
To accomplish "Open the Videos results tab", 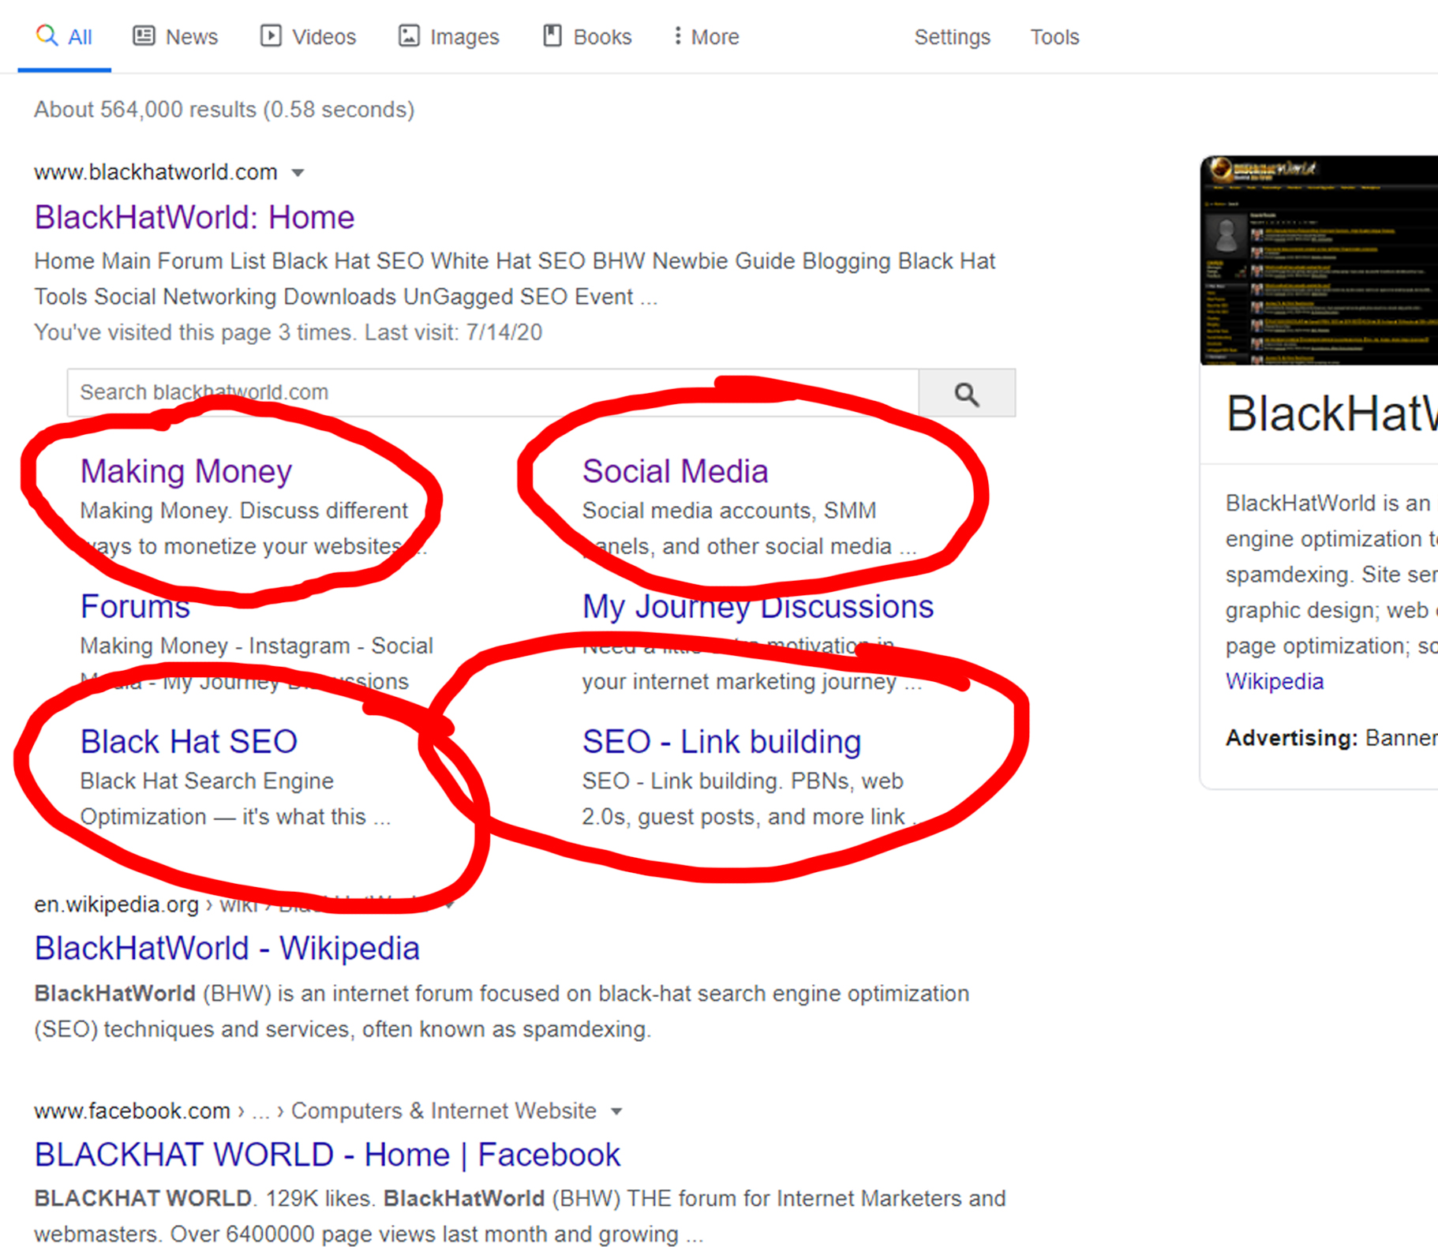I will click(309, 37).
